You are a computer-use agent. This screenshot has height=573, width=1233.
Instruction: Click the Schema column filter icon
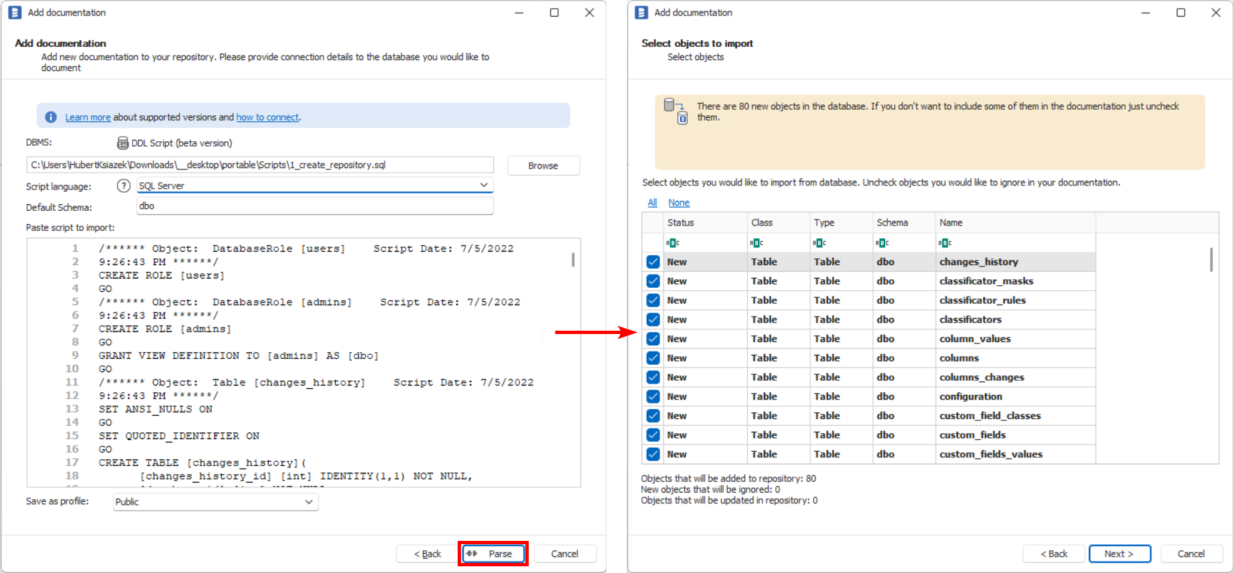(882, 243)
